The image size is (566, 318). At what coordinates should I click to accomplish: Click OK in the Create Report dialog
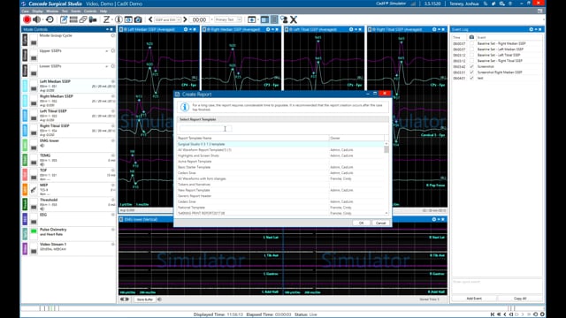coord(361,223)
